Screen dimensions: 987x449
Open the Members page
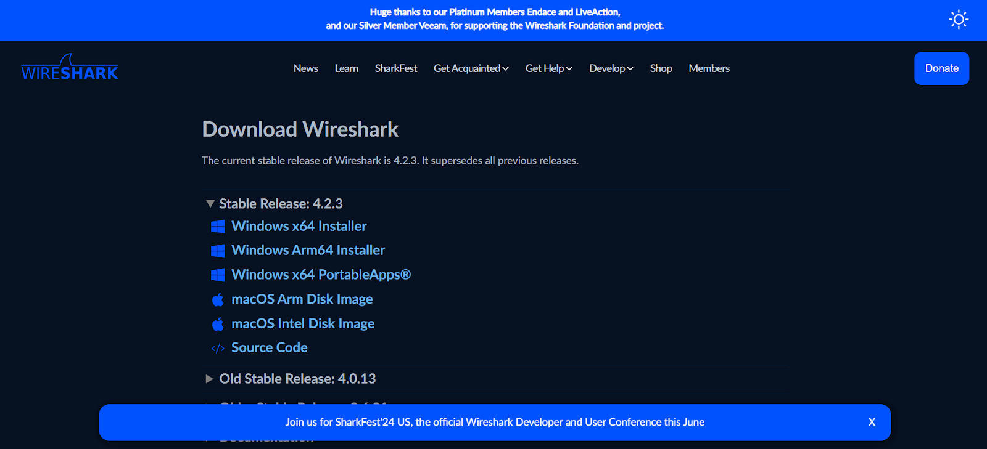(709, 68)
